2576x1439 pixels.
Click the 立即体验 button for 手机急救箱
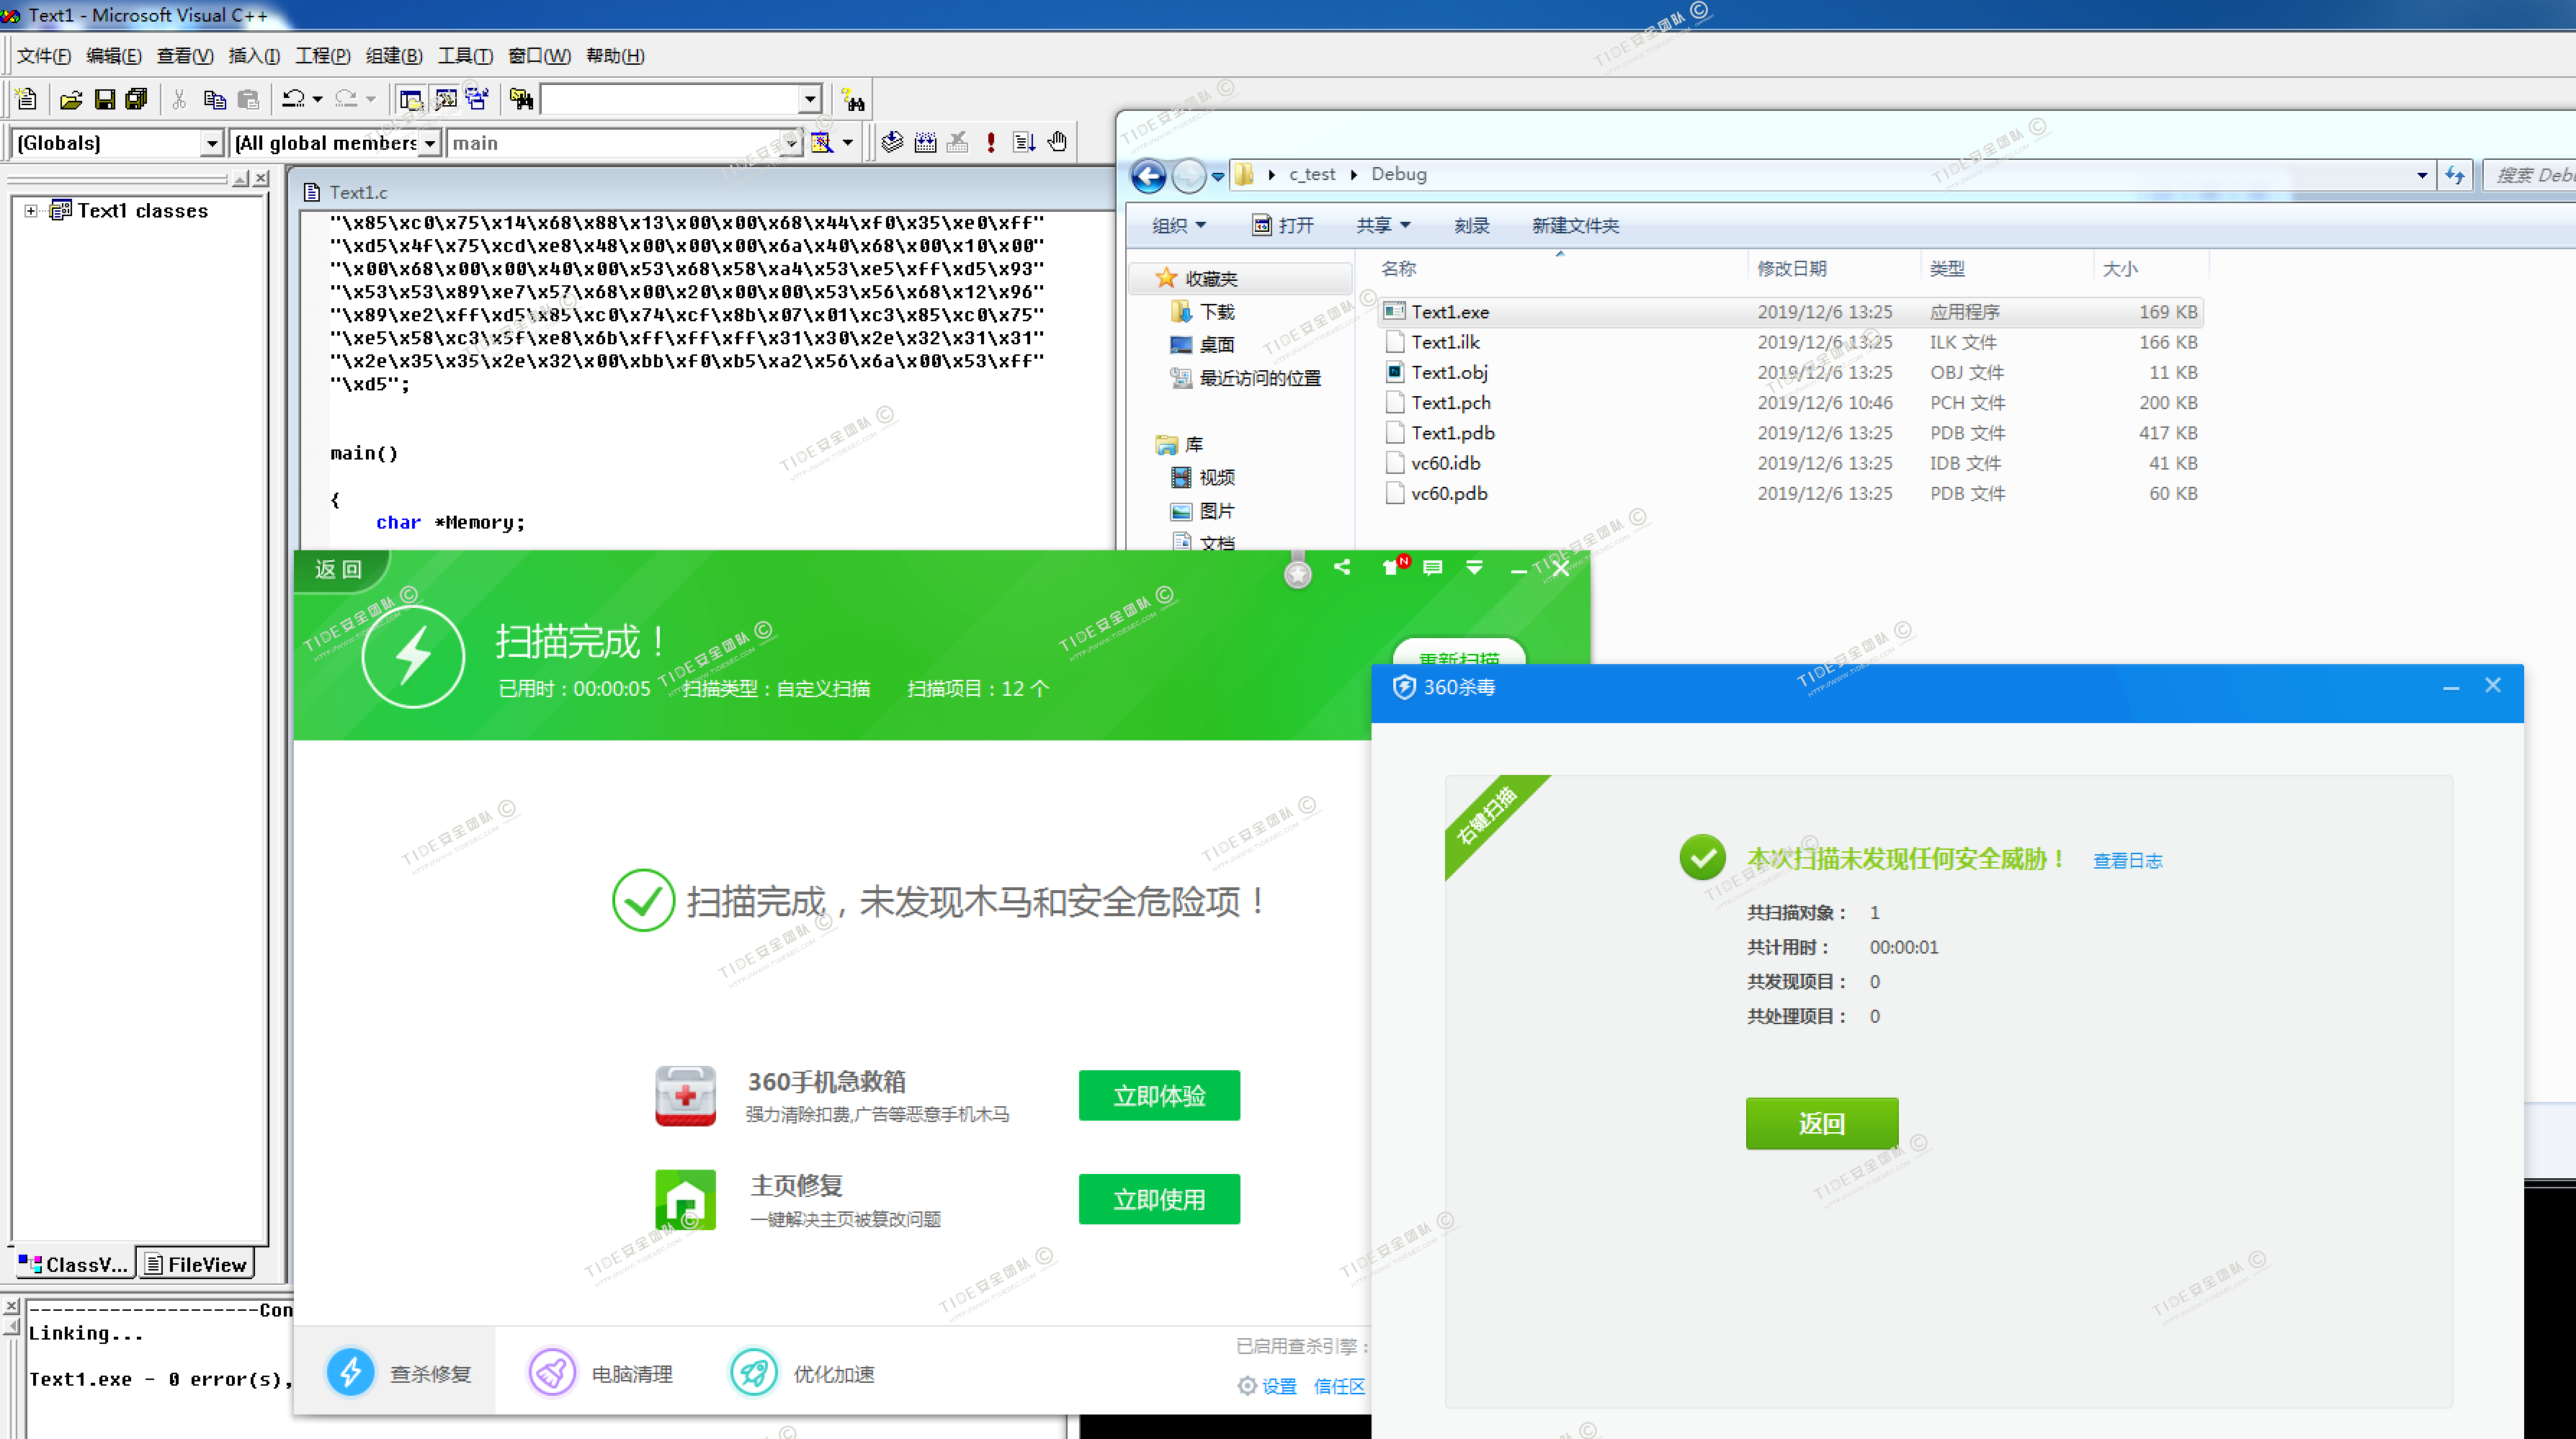(x=1158, y=1095)
